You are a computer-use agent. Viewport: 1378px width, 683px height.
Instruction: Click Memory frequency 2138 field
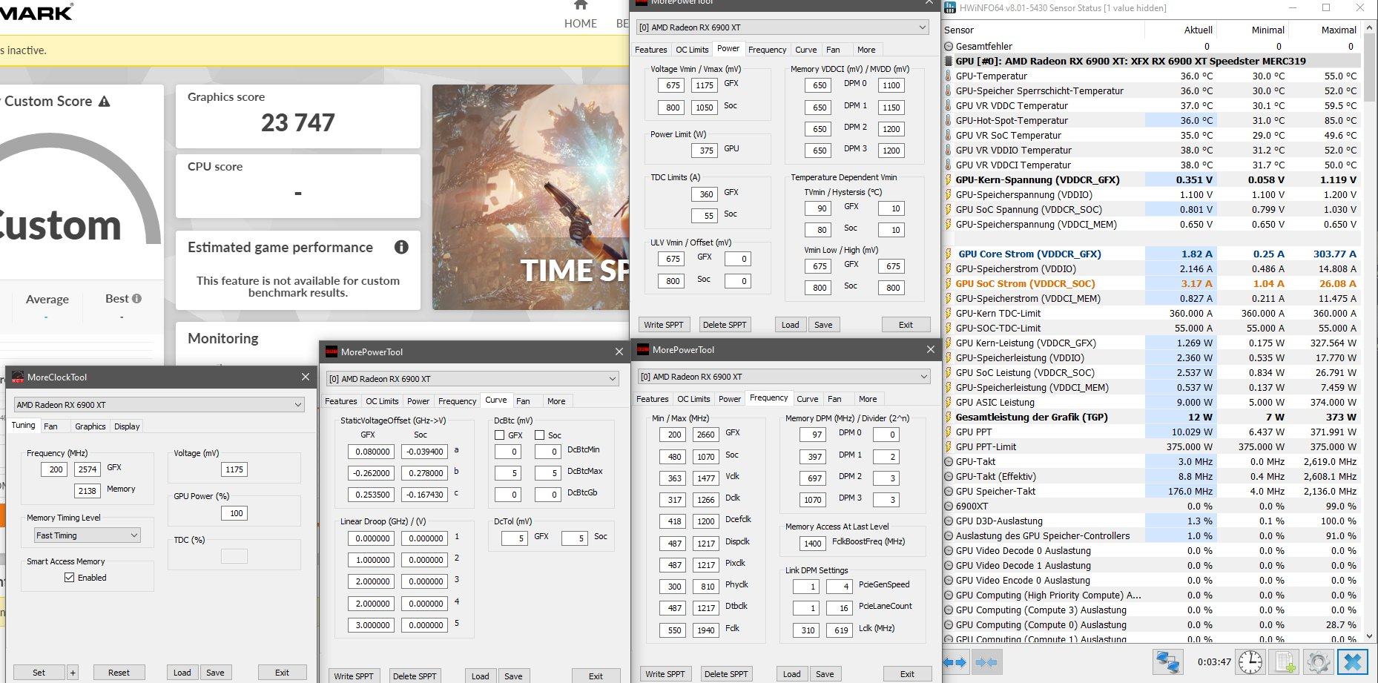pos(88,491)
